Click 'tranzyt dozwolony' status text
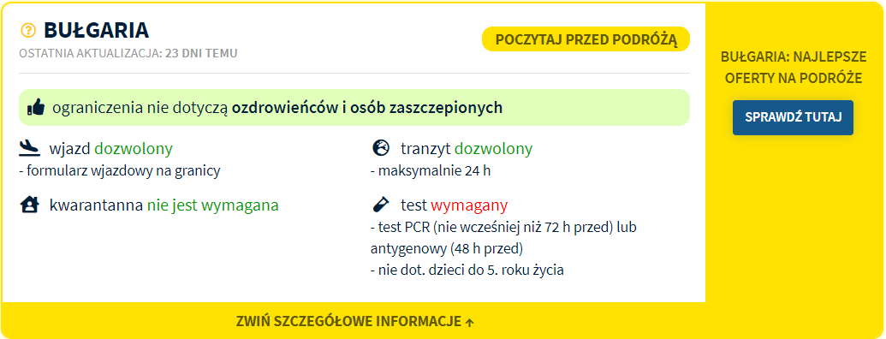Viewport: 886px width, 339px height. click(x=467, y=149)
